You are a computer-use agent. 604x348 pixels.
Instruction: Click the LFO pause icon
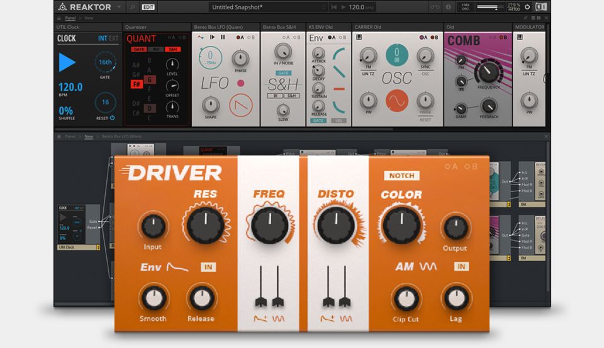click(x=222, y=38)
